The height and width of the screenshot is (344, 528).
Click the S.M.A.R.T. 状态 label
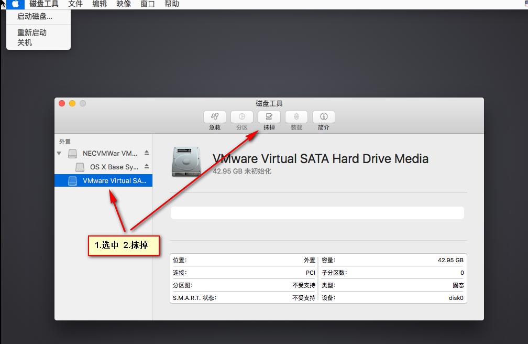click(x=194, y=298)
